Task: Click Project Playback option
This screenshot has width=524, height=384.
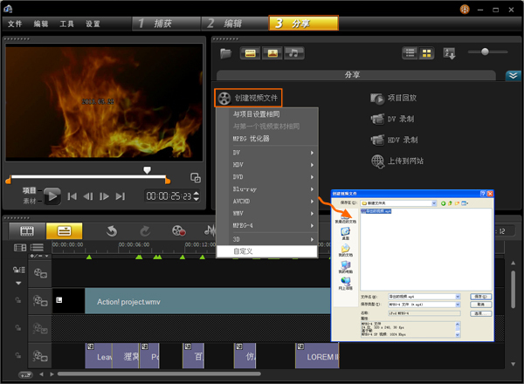Action: 394,98
